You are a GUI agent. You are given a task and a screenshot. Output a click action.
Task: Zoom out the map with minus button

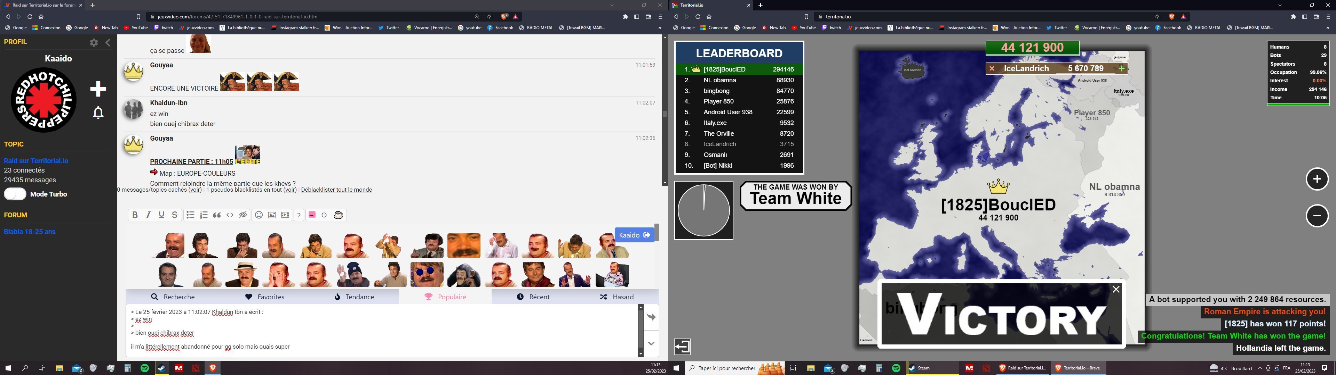tap(1317, 216)
